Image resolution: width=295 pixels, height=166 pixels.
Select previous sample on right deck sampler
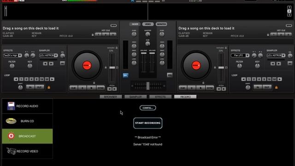[x=272, y=64]
